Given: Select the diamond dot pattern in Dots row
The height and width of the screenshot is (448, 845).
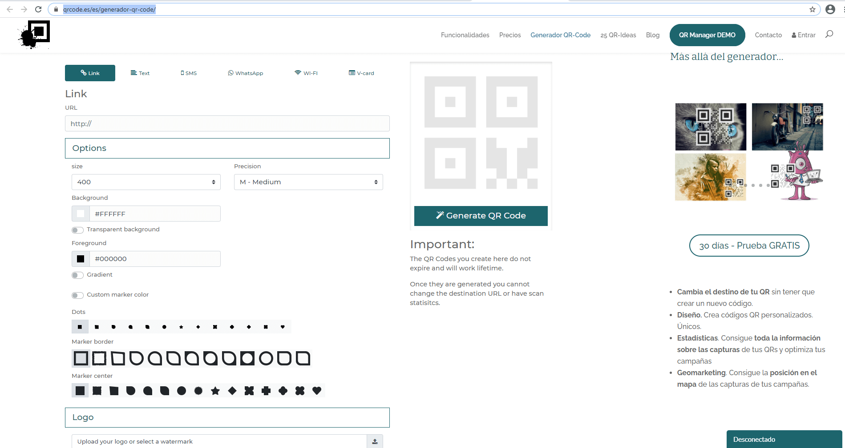Looking at the screenshot, I should 198,327.
